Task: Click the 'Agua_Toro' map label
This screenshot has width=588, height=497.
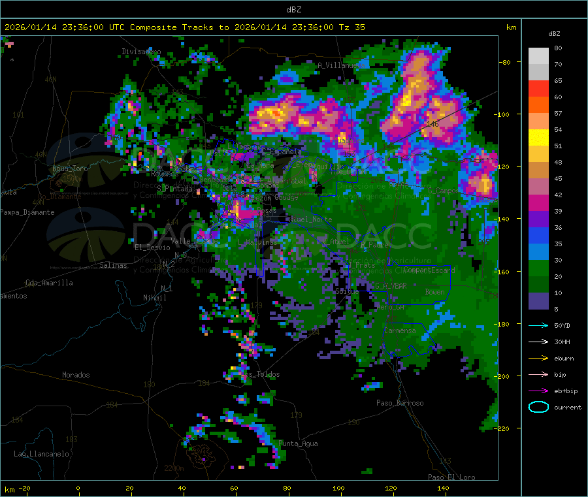Action: pos(70,168)
